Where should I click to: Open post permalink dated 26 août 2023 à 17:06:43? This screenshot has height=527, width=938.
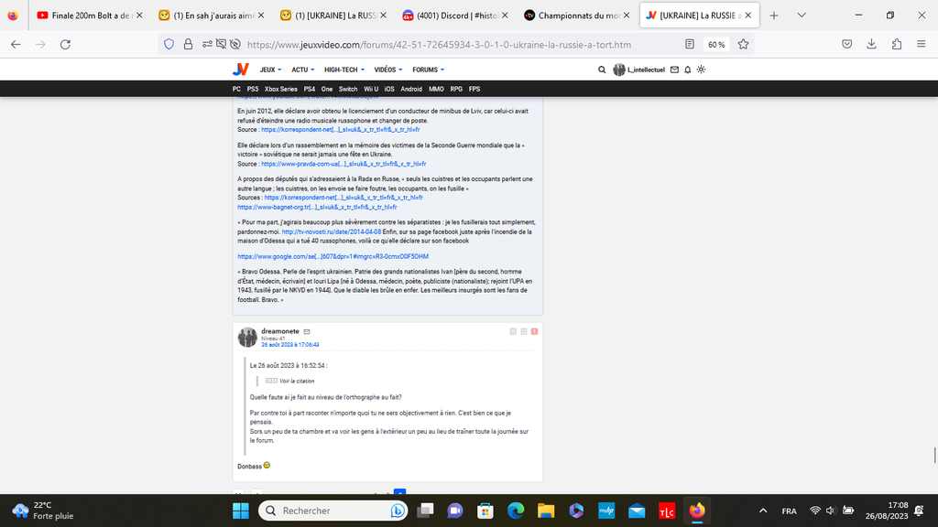pyautogui.click(x=290, y=345)
